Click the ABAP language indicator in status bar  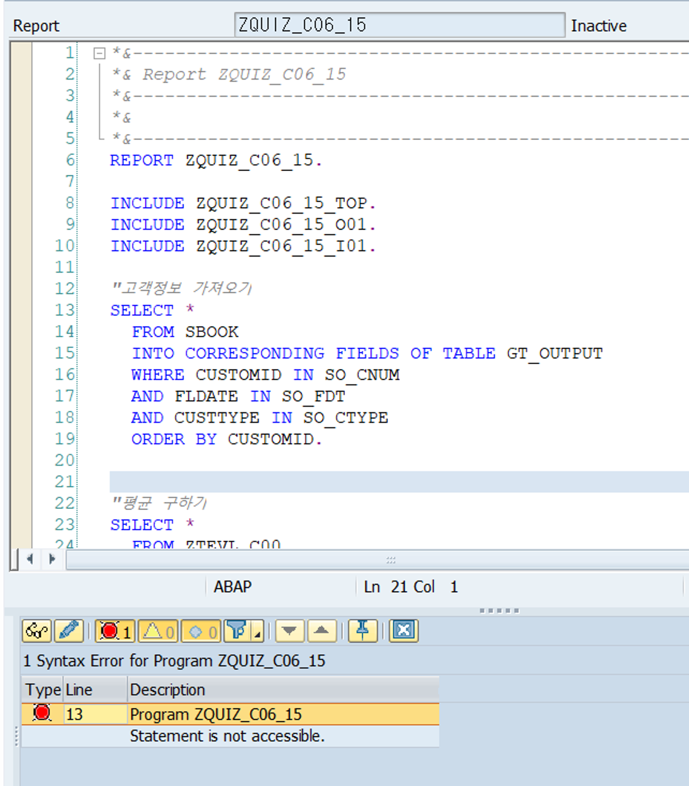click(233, 586)
